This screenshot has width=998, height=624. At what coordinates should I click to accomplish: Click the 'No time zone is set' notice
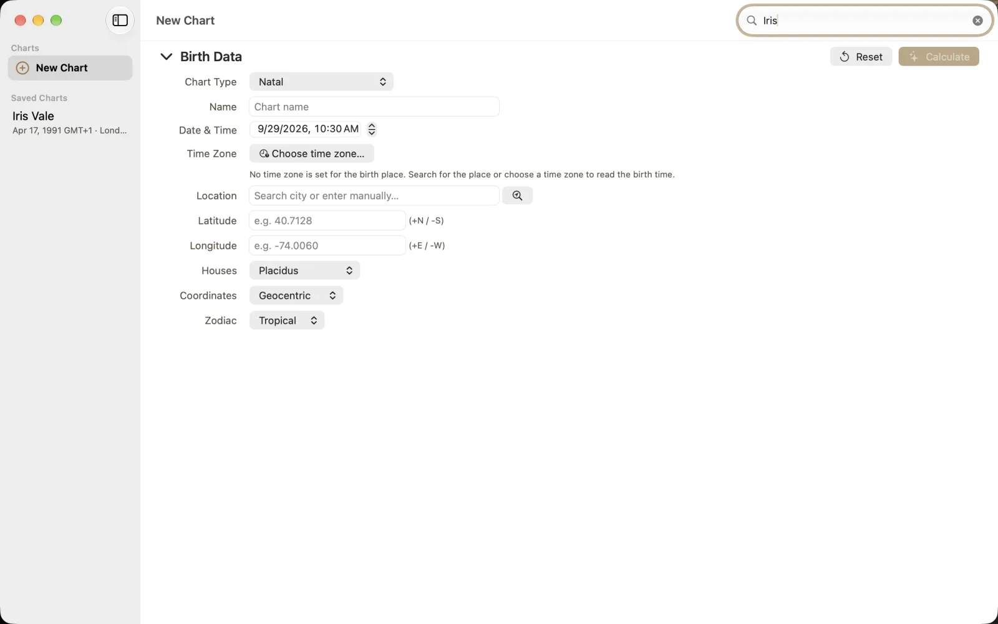[462, 175]
